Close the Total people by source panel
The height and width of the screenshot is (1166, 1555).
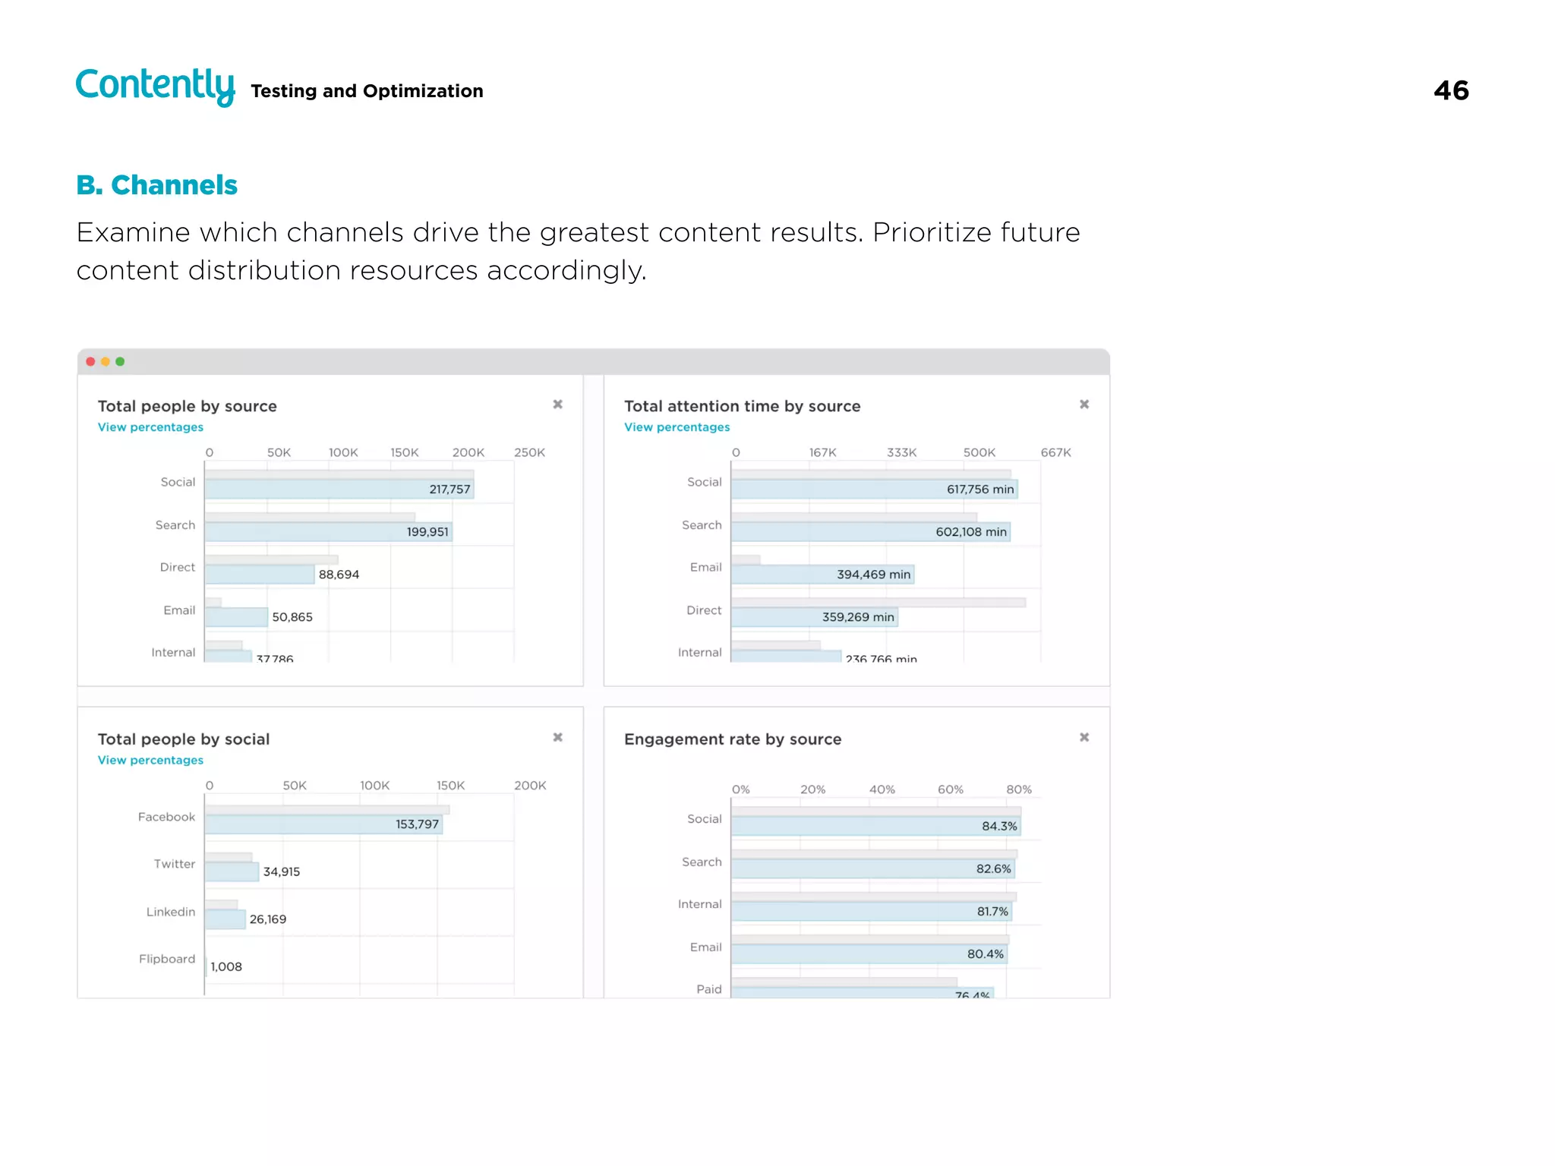click(x=557, y=405)
